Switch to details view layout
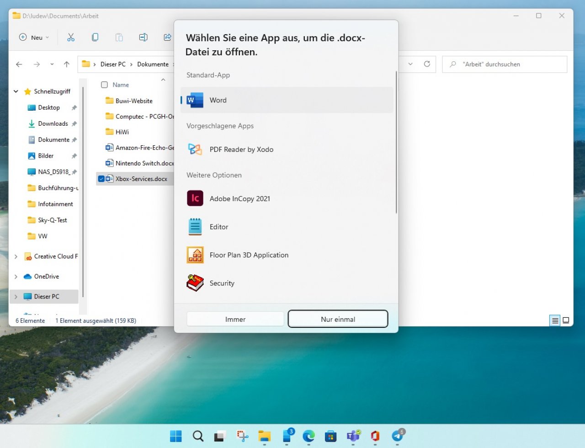Image resolution: width=585 pixels, height=448 pixels. [x=555, y=320]
